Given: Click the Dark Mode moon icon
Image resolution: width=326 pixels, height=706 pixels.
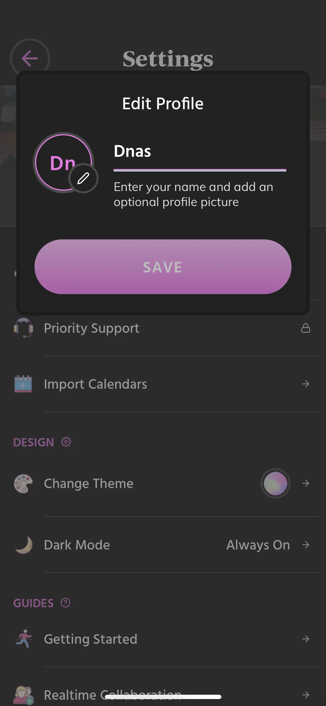Looking at the screenshot, I should [x=24, y=545].
